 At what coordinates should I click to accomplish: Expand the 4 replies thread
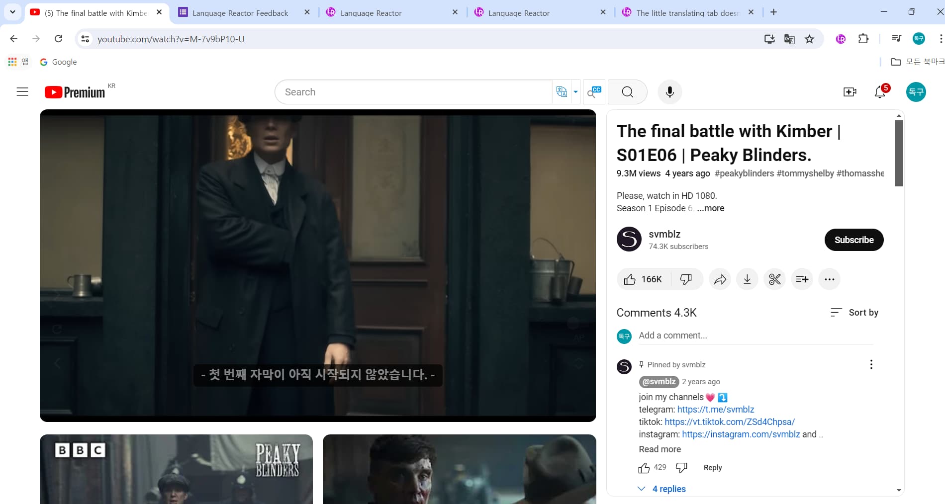coord(668,489)
